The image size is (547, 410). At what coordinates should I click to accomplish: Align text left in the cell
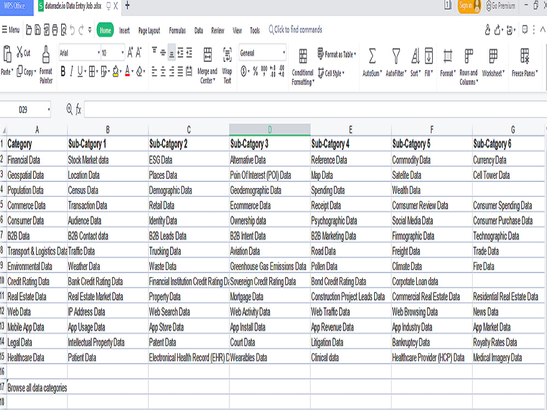[155, 72]
